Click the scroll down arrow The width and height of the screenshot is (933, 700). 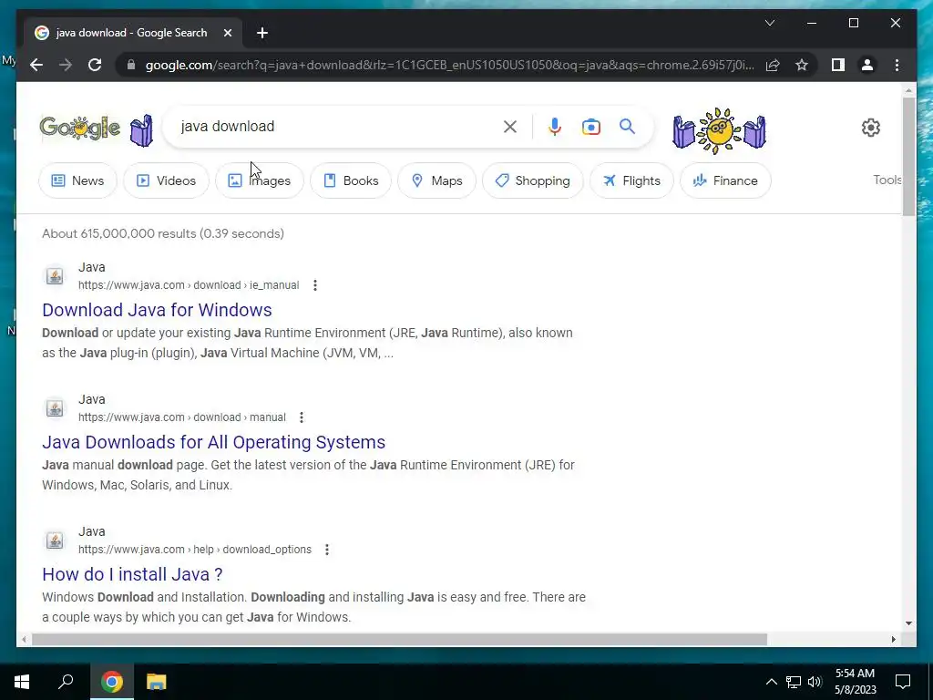pos(908,623)
